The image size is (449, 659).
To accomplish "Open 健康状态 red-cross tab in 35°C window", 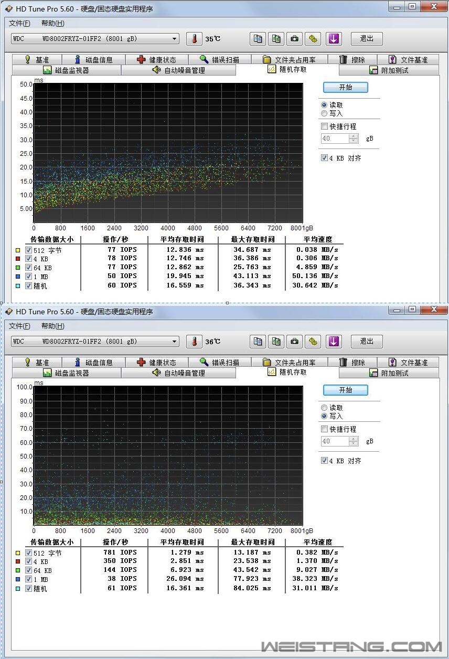I will [x=157, y=60].
